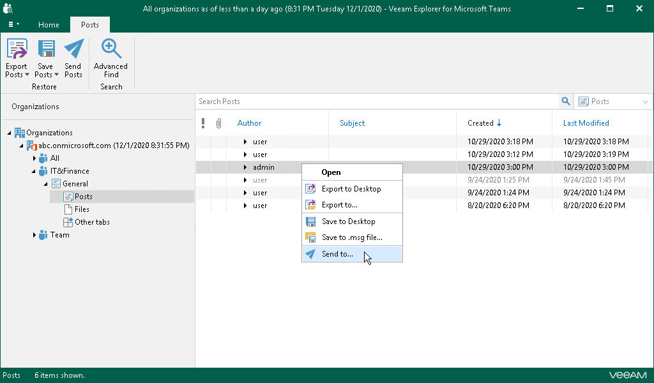
Task: Select Export to Desktop menu entry
Action: tap(351, 189)
